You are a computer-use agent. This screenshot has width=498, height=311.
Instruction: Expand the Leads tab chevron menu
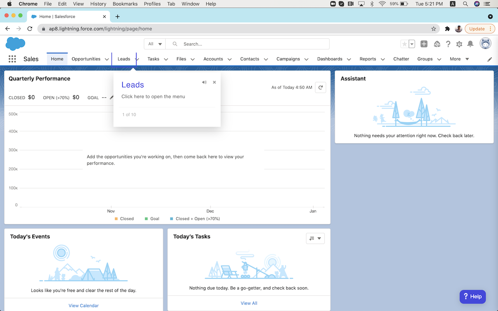click(137, 59)
